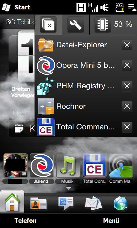
Task: Open the calendar icon entry
Action: point(19,128)
